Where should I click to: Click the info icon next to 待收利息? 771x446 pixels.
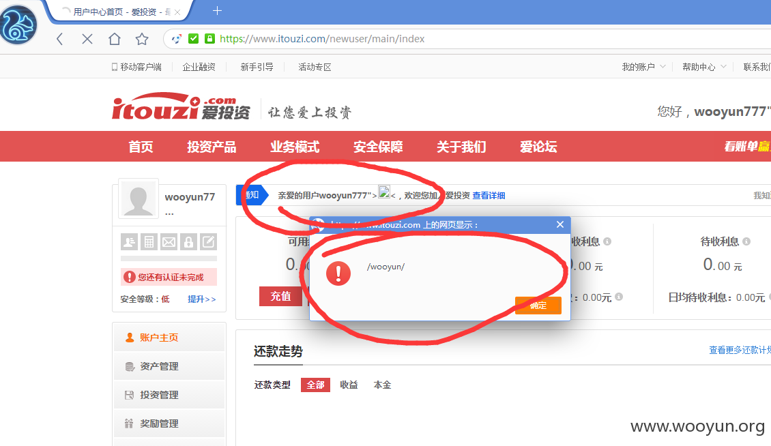746,241
